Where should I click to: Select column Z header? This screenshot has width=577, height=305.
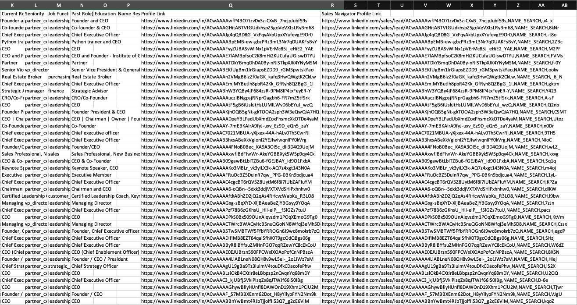[x=518, y=5]
